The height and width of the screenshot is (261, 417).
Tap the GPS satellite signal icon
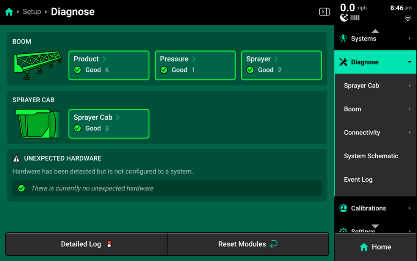click(344, 18)
